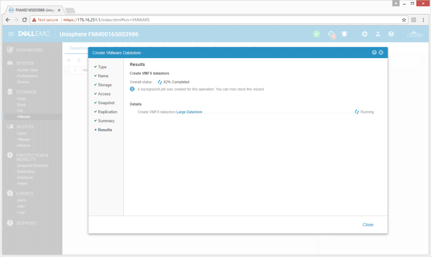Click the Protection & Mobility shield icon
431x257 pixels.
(x=10, y=155)
